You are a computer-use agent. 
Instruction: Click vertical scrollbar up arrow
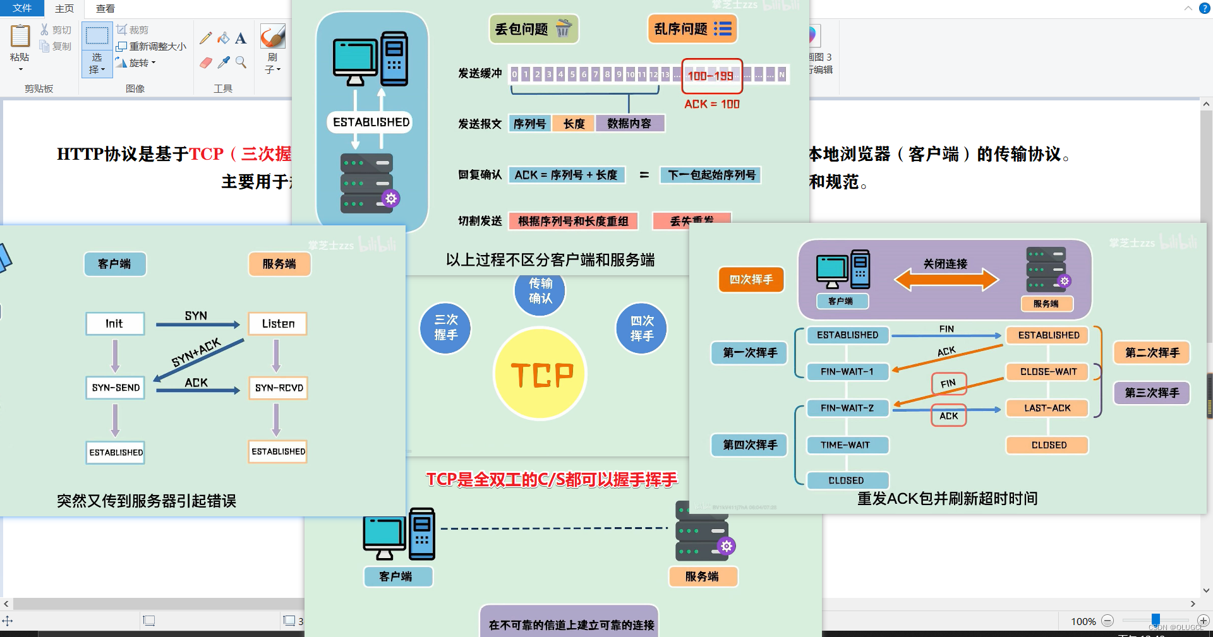click(1206, 104)
